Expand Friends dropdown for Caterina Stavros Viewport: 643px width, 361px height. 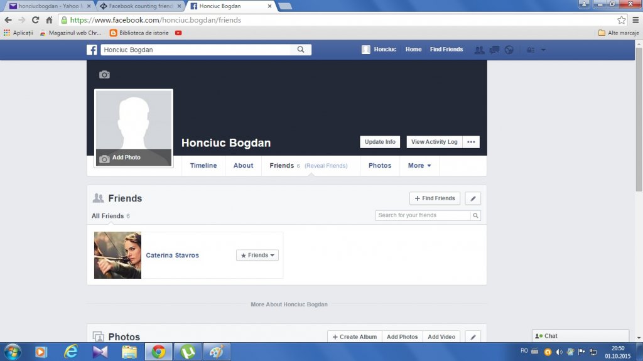coord(257,255)
